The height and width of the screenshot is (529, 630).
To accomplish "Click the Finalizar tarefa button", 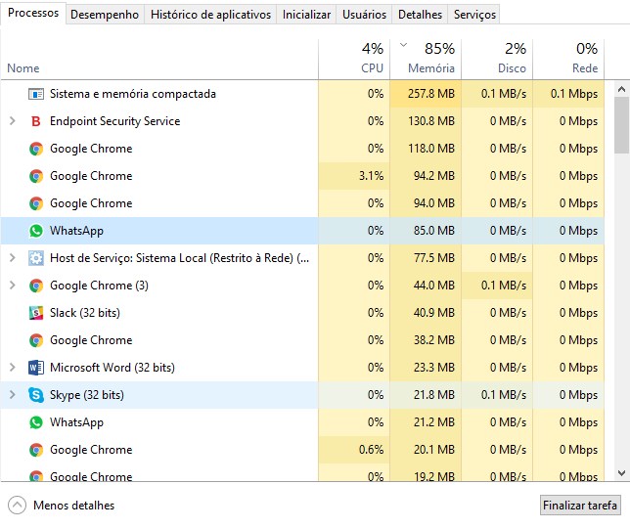I will [x=580, y=505].
